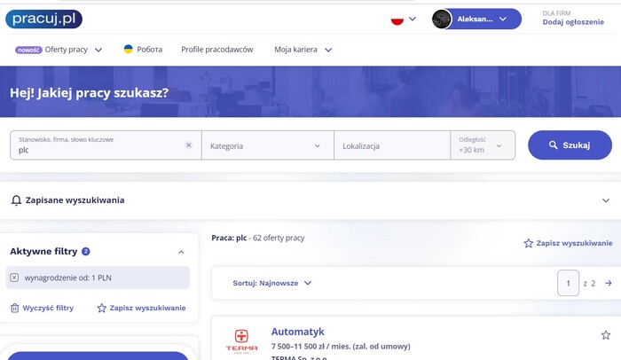Open Sortuj: Najnowsze dropdown
Image resolution: width=621 pixels, height=360 pixels.
coord(272,283)
